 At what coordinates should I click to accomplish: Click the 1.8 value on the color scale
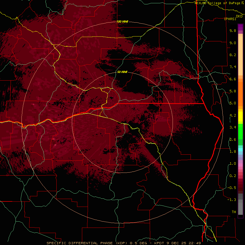233,151
